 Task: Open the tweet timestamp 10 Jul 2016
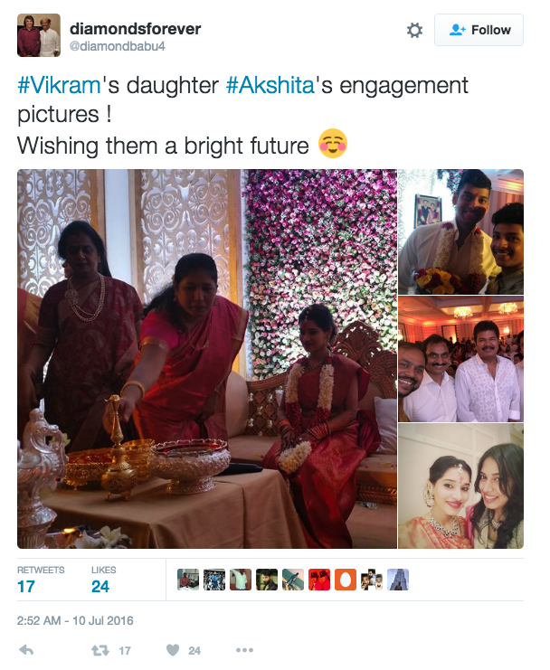(x=75, y=620)
